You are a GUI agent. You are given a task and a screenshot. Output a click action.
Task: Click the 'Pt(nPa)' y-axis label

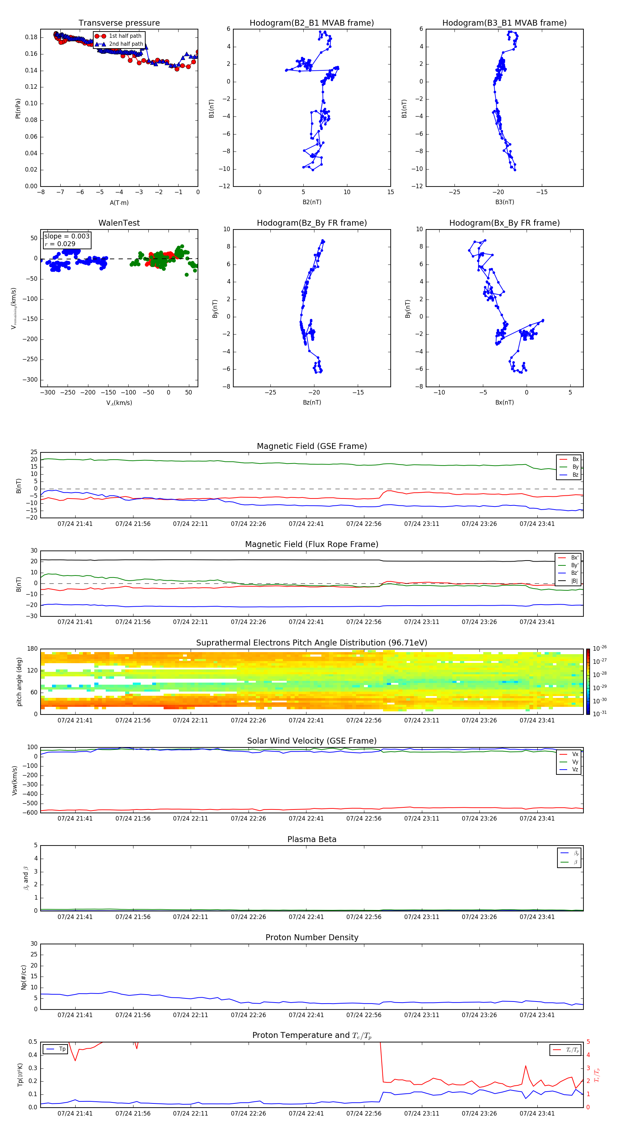(18, 109)
